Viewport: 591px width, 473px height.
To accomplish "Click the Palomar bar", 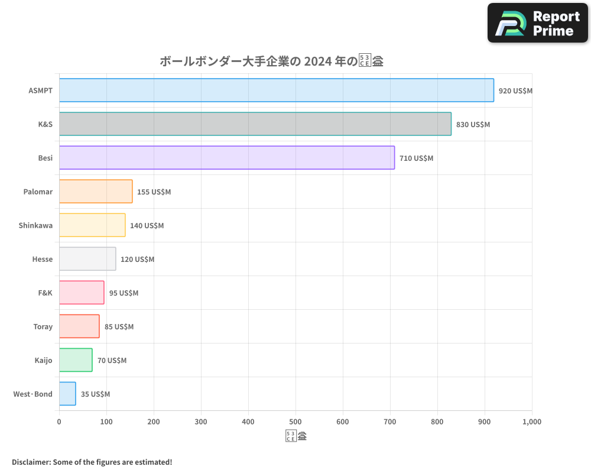I will click(x=95, y=192).
